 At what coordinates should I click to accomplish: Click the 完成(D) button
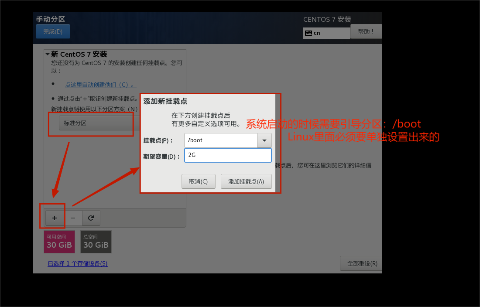[53, 31]
